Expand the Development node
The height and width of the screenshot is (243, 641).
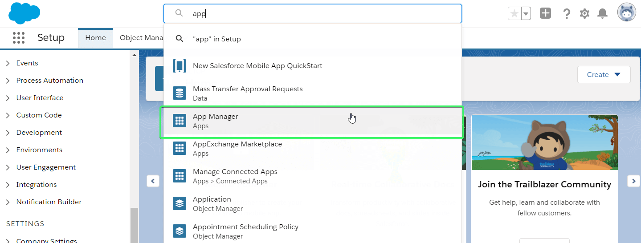point(8,133)
